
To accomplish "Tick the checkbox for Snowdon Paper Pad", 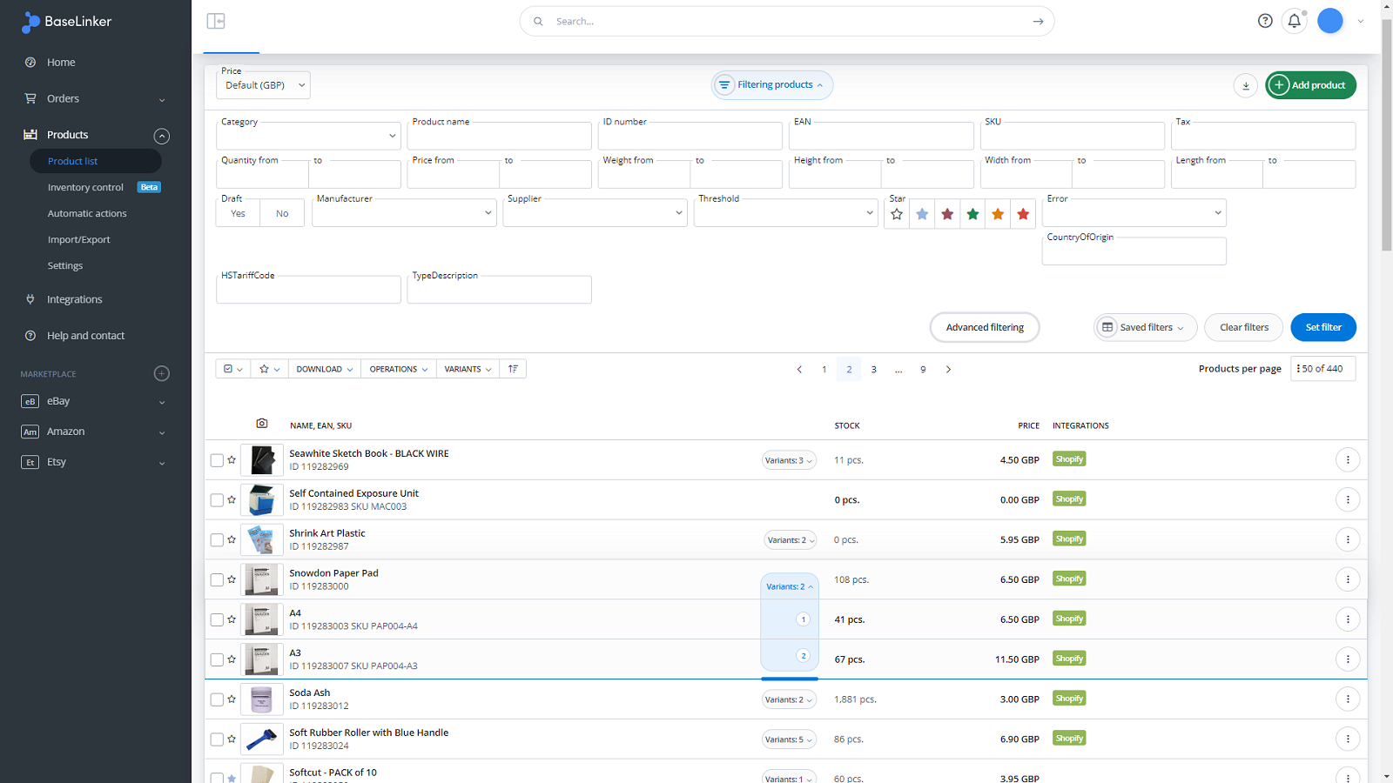I will click(x=217, y=580).
